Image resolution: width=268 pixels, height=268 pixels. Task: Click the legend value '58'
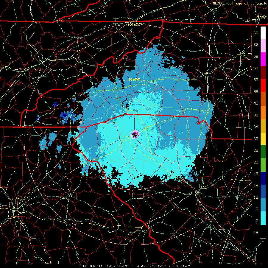tap(256, 56)
